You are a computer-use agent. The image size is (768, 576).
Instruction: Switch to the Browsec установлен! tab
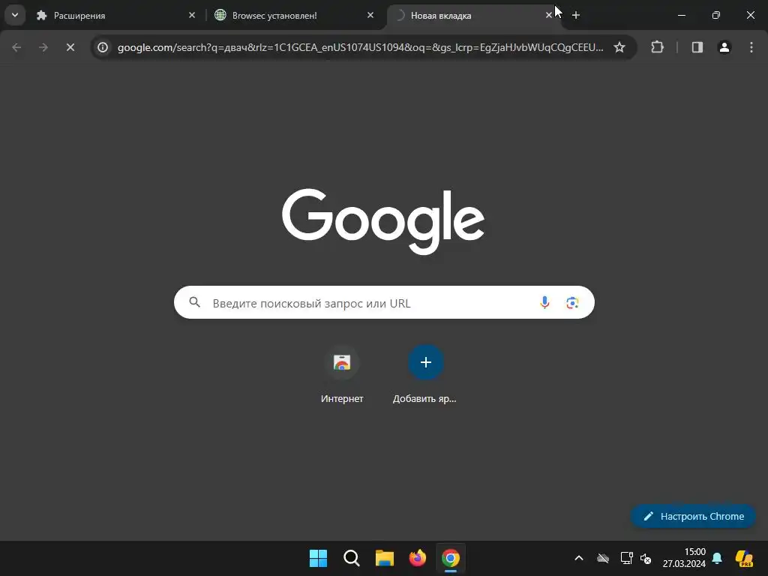[295, 15]
